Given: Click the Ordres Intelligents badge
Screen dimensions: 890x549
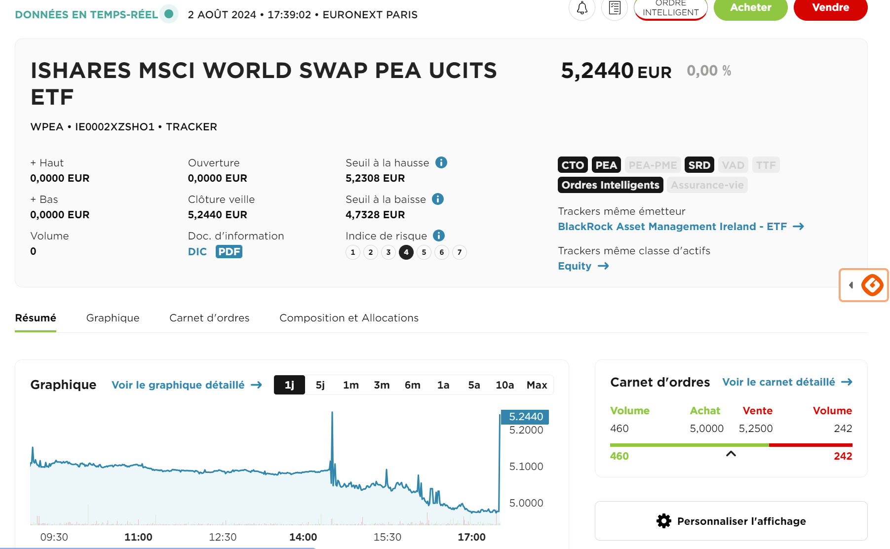Looking at the screenshot, I should [x=611, y=185].
